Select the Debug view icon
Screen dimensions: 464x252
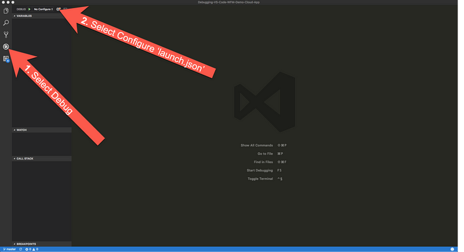(x=6, y=46)
